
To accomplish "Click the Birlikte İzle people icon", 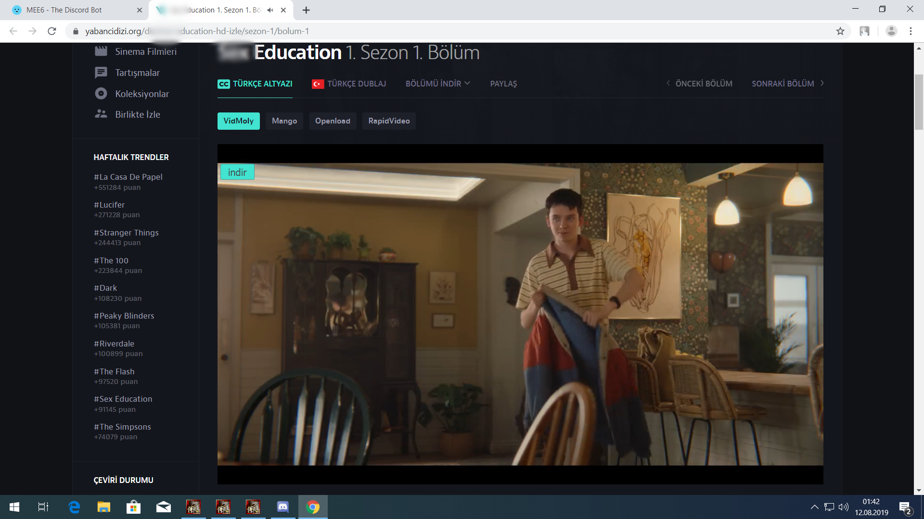I will tap(101, 114).
